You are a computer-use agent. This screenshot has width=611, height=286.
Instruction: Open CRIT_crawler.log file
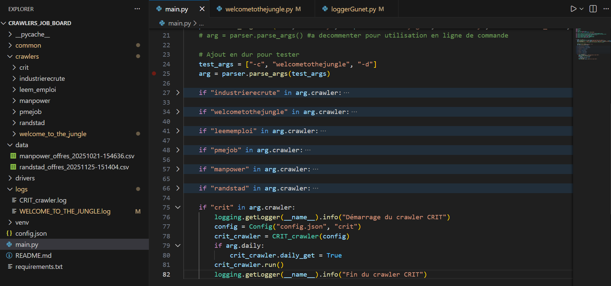74,200
